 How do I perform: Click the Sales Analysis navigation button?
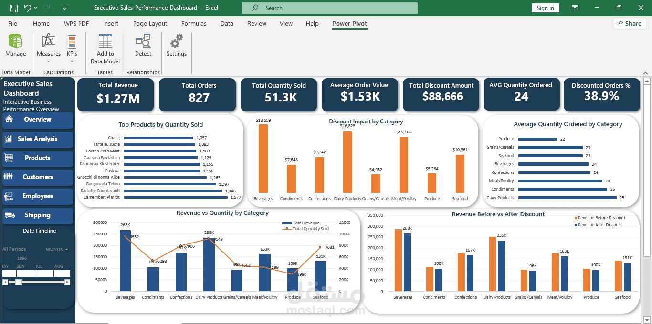[38, 139]
